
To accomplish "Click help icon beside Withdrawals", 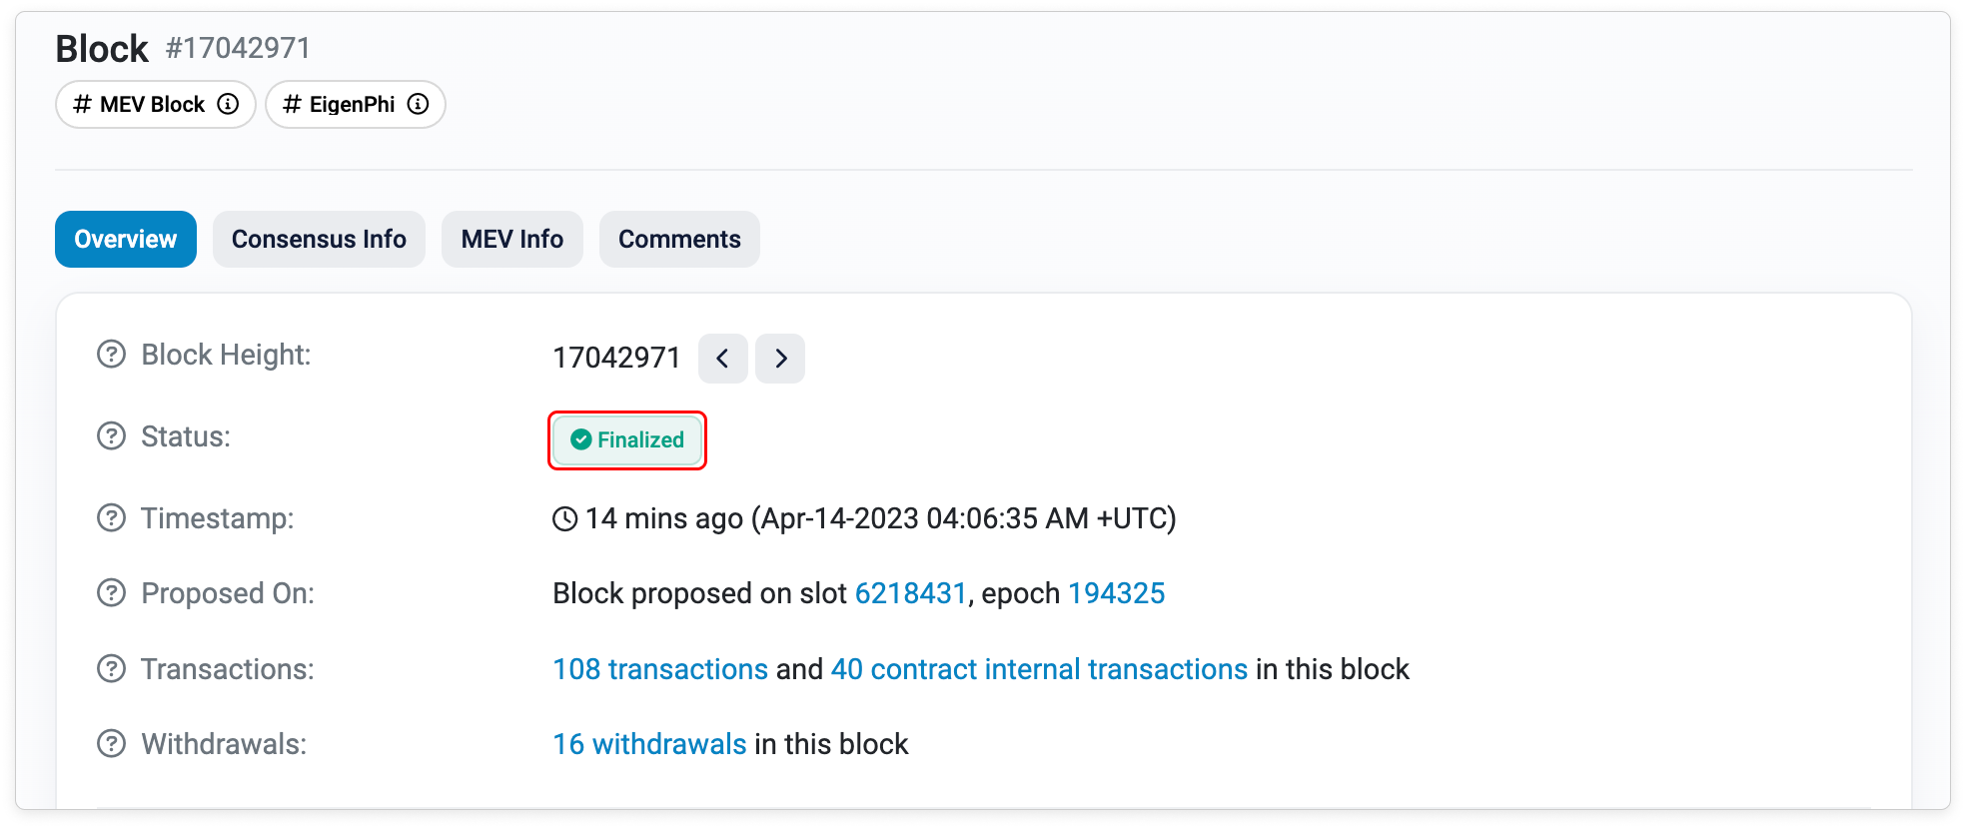I will [111, 744].
